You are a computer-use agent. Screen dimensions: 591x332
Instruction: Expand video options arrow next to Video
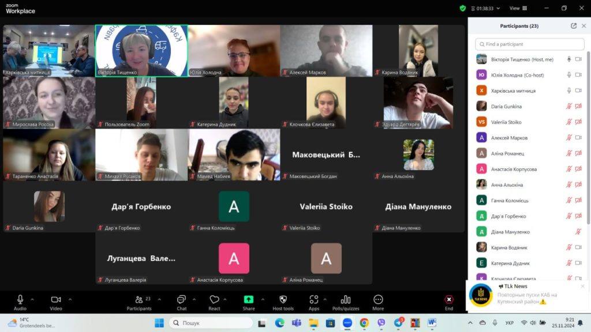pos(70,300)
